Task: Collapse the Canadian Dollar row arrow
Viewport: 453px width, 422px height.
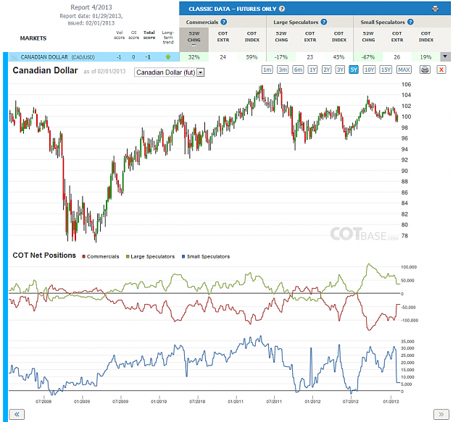Action: tap(445, 56)
